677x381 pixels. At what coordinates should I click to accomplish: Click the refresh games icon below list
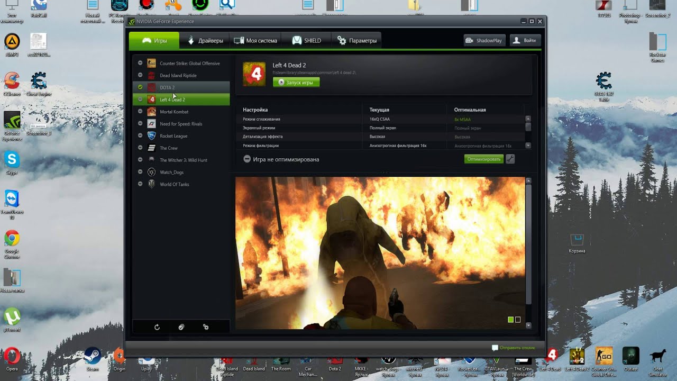157,327
